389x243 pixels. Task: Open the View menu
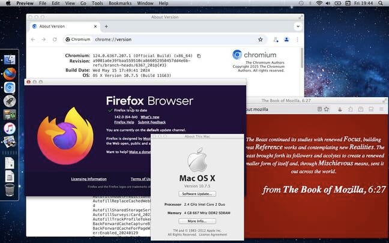70,3
